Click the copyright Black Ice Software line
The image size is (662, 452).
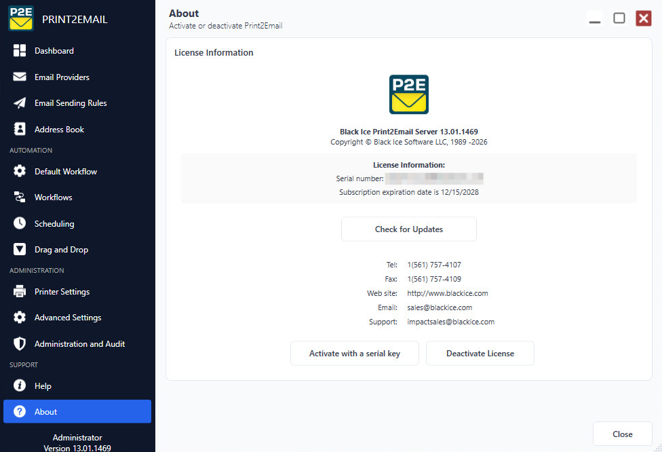coord(409,142)
